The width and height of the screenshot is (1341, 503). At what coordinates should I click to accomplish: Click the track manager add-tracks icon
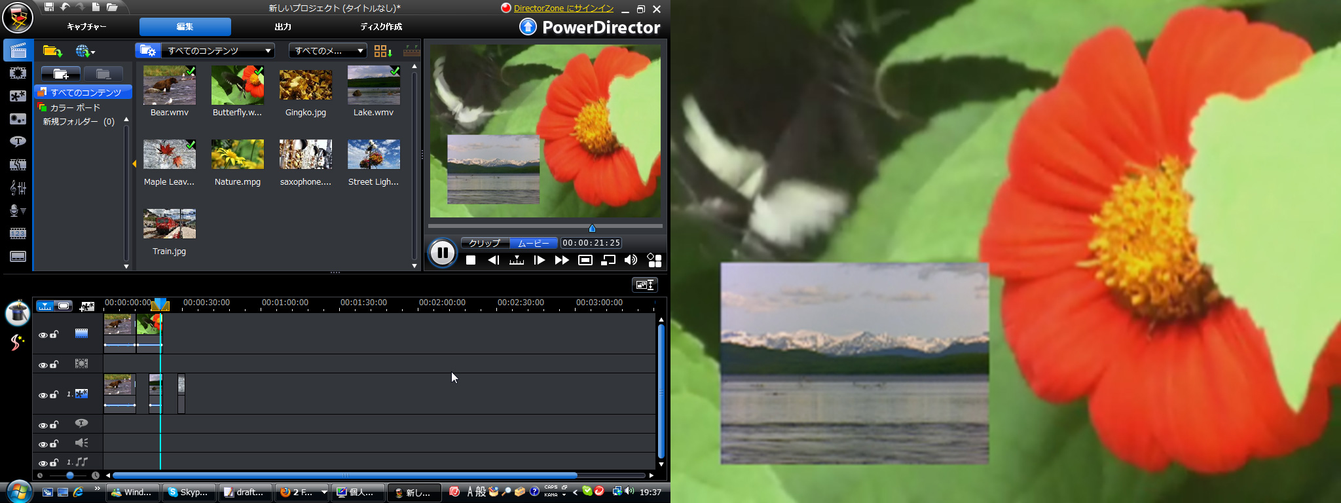pyautogui.click(x=86, y=306)
